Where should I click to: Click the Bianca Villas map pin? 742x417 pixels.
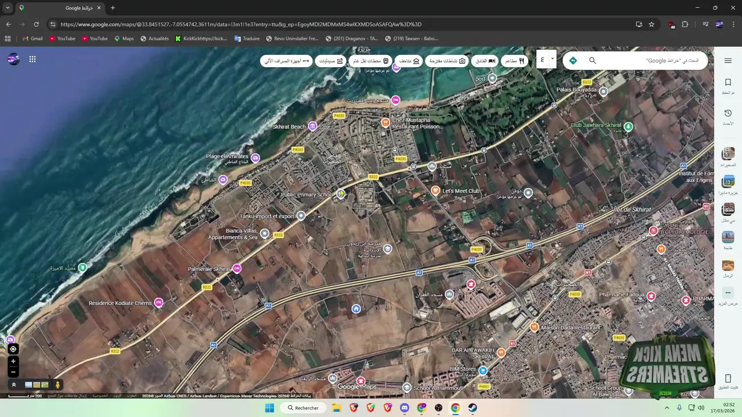tap(265, 233)
